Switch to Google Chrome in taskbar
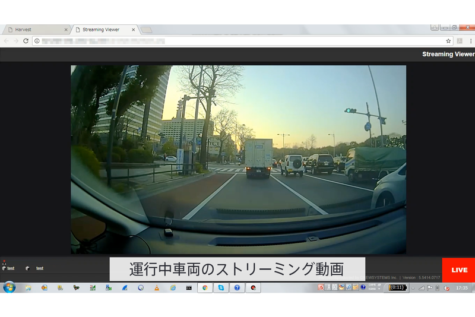 tap(205, 288)
